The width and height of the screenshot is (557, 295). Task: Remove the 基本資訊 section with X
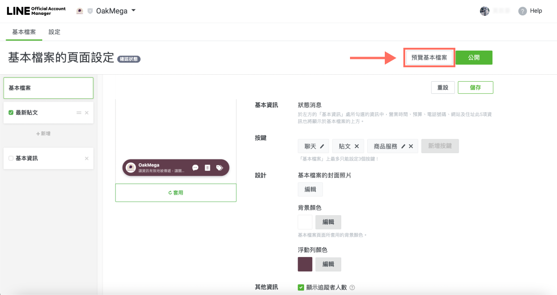tap(87, 158)
